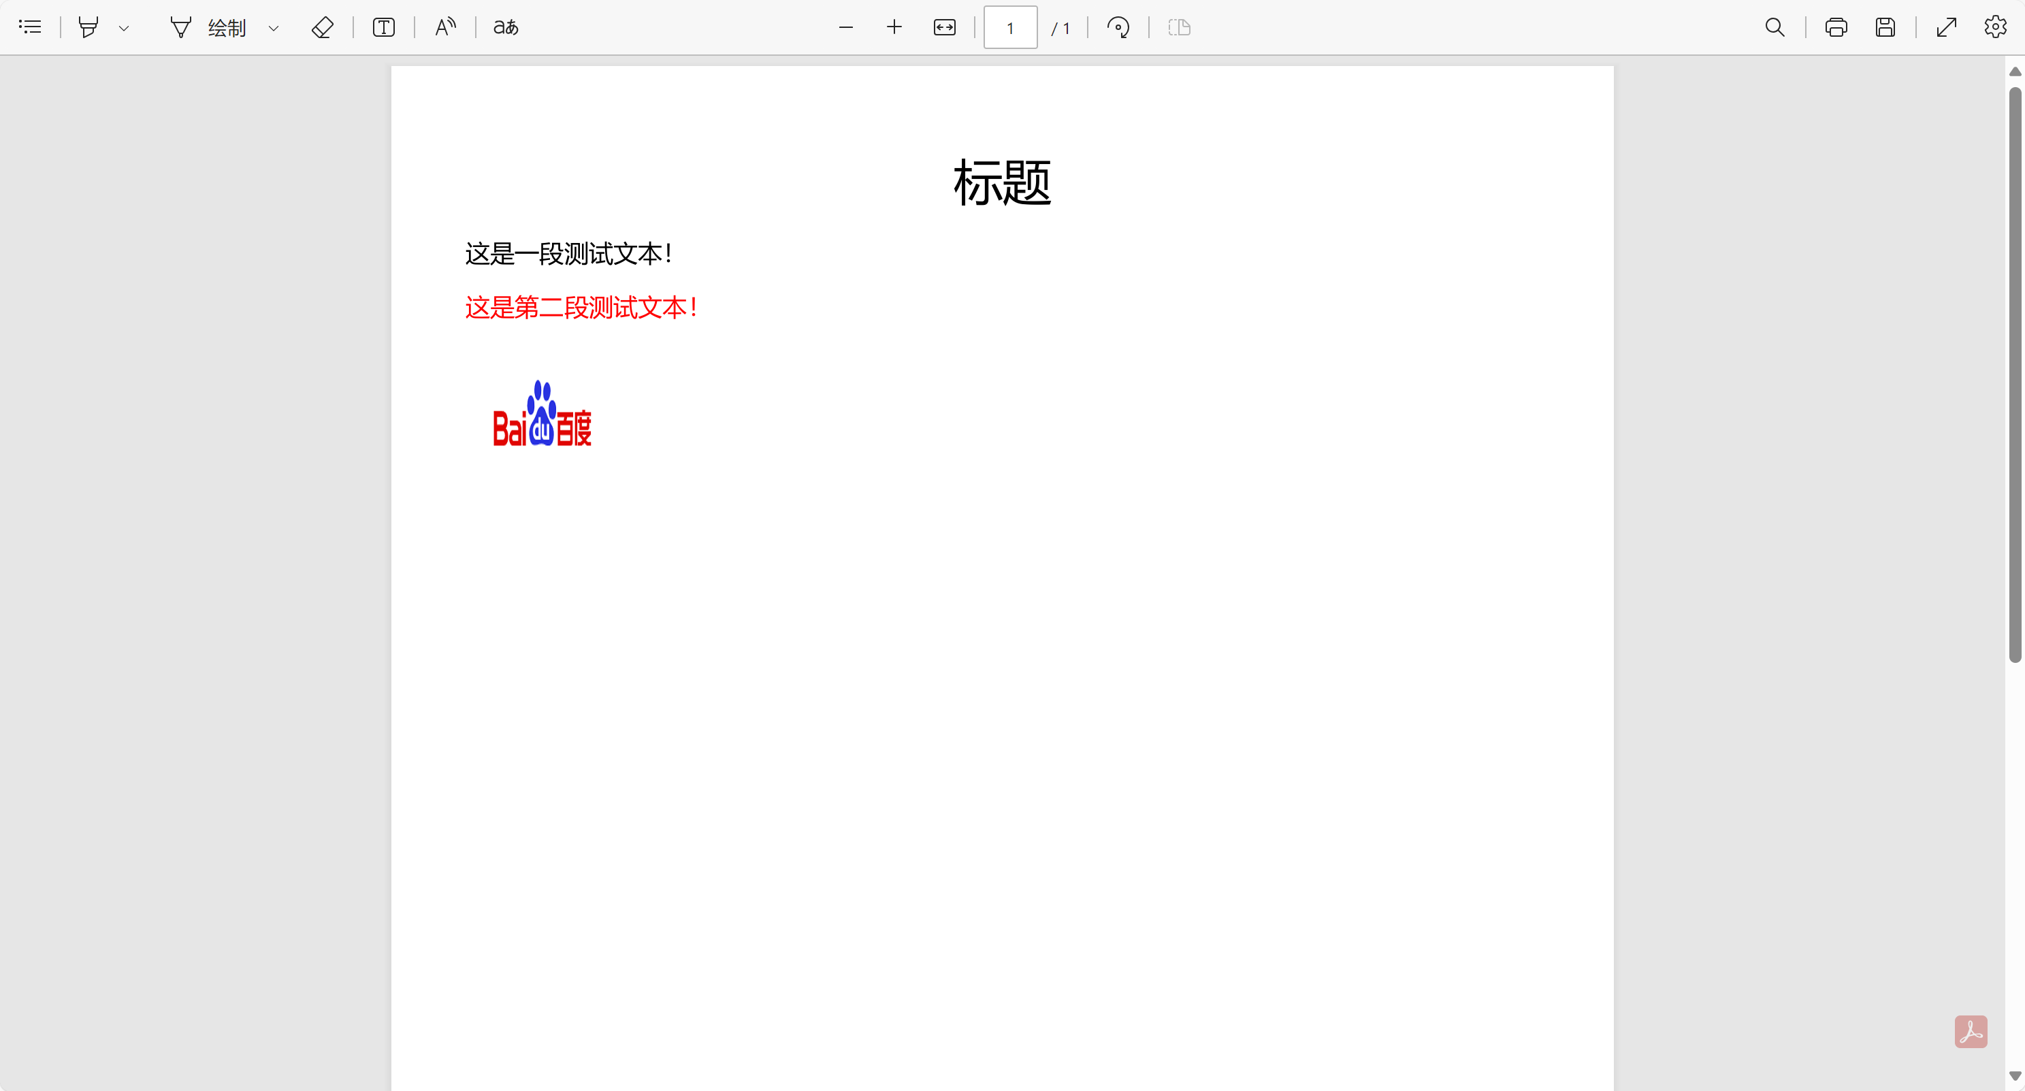Select the eraser tool
The height and width of the screenshot is (1091, 2025).
[323, 27]
